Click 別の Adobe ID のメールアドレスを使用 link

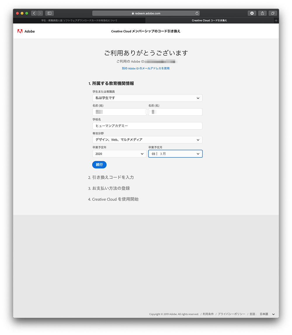point(146,68)
